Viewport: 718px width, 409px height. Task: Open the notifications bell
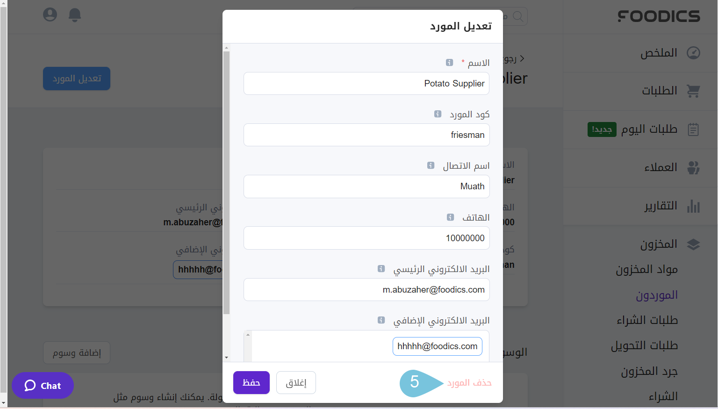(x=75, y=15)
